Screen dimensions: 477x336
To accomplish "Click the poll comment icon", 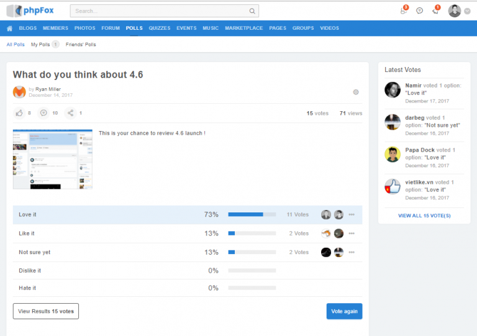I will pyautogui.click(x=43, y=113).
